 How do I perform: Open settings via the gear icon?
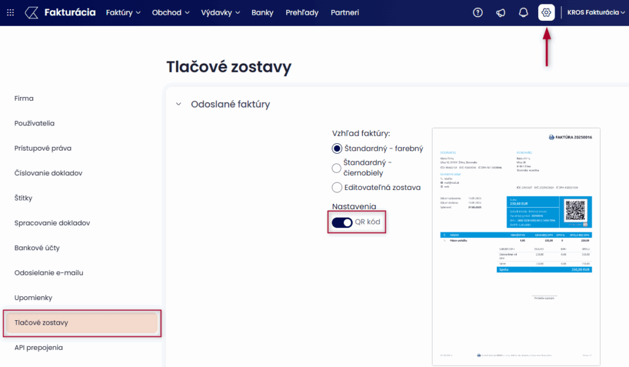click(x=546, y=12)
